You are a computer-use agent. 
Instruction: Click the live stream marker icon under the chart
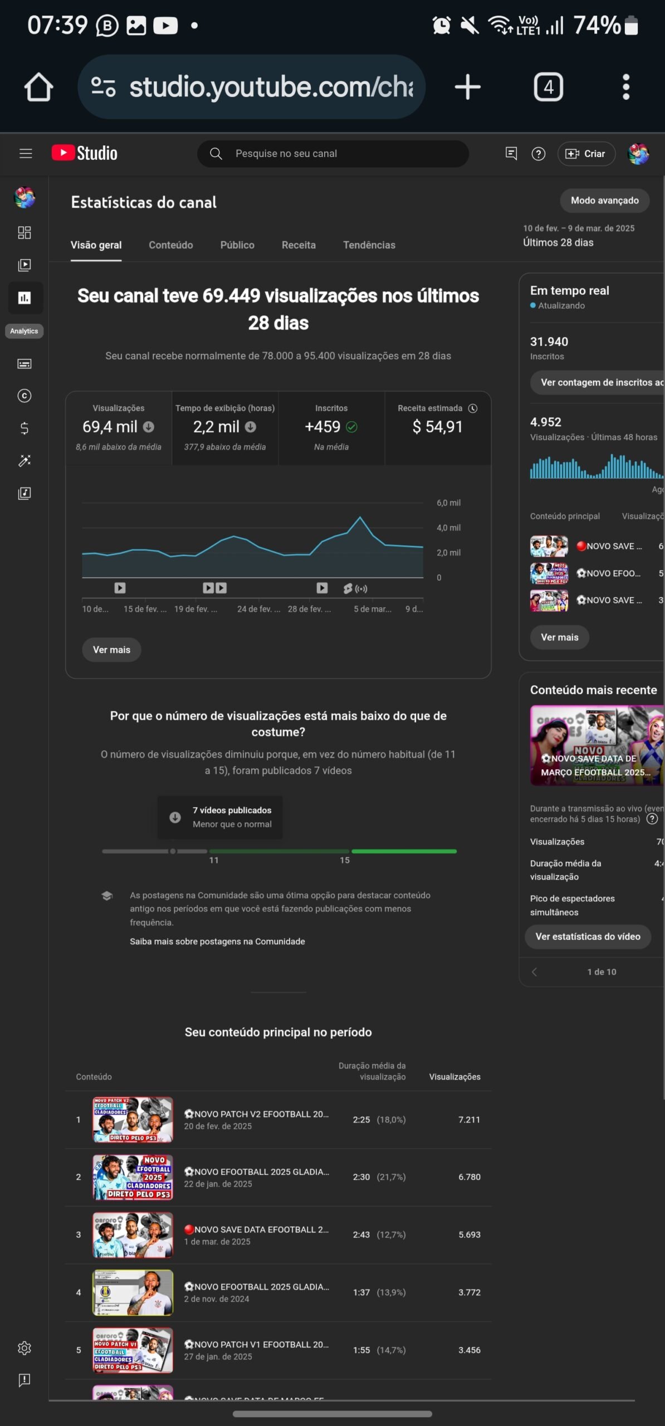click(x=361, y=588)
